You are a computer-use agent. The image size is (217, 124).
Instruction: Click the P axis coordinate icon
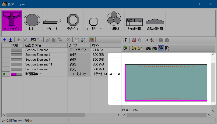[x=167, y=48]
